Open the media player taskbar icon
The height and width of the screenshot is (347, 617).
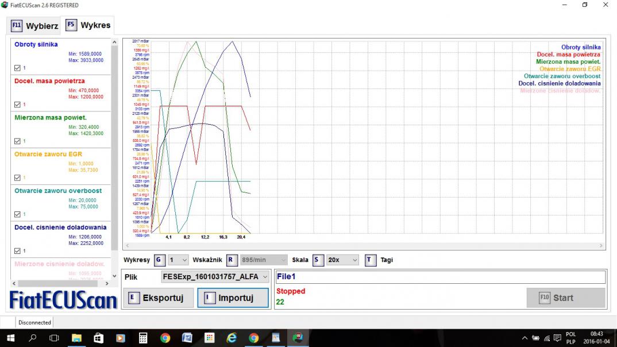(121, 338)
